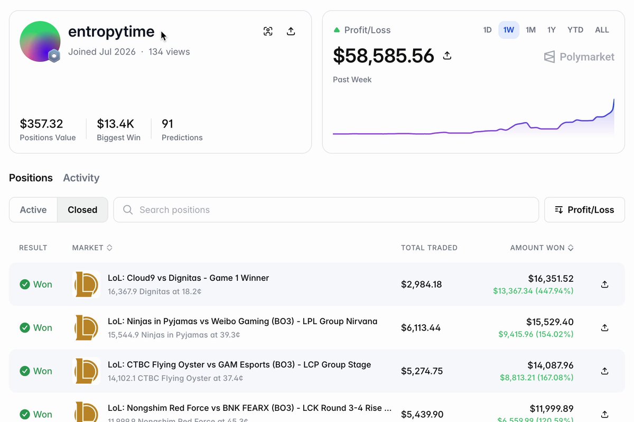Click 14,102.1 CTBC Flying Oyster at 37.4¢
The image size is (634, 422).
(175, 378)
